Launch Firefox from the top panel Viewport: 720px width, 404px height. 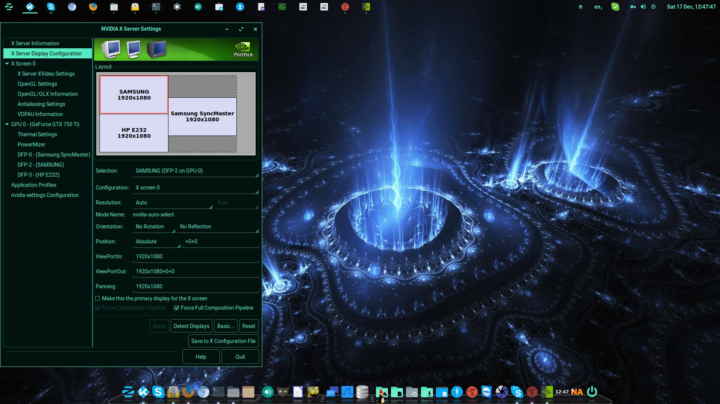click(x=93, y=7)
